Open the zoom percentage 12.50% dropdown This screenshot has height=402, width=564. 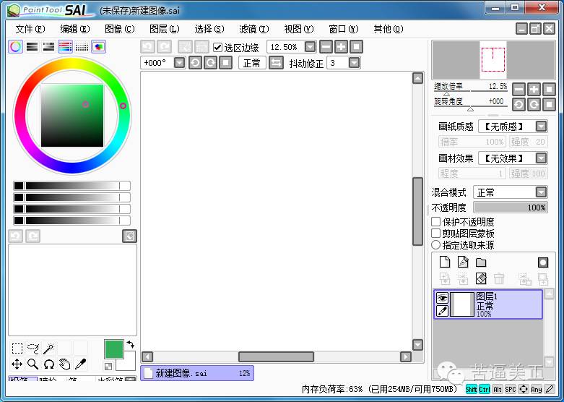tap(311, 47)
